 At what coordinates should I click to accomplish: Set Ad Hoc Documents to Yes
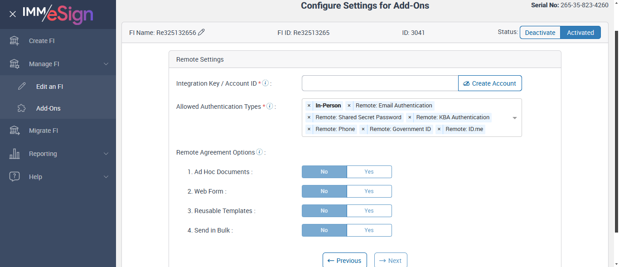coord(369,172)
